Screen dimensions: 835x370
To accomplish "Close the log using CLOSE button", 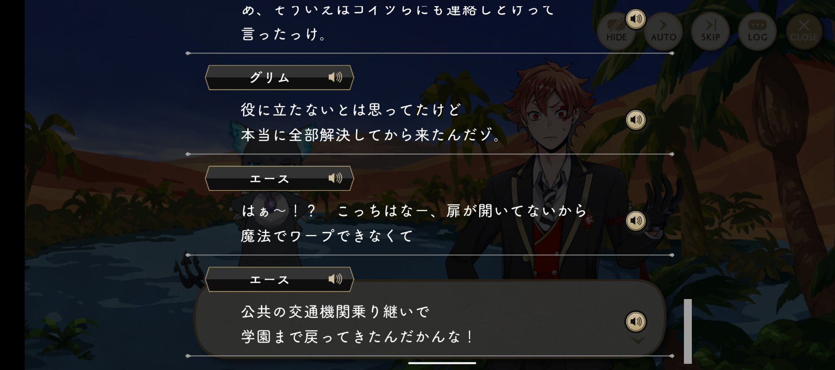I will click(804, 31).
